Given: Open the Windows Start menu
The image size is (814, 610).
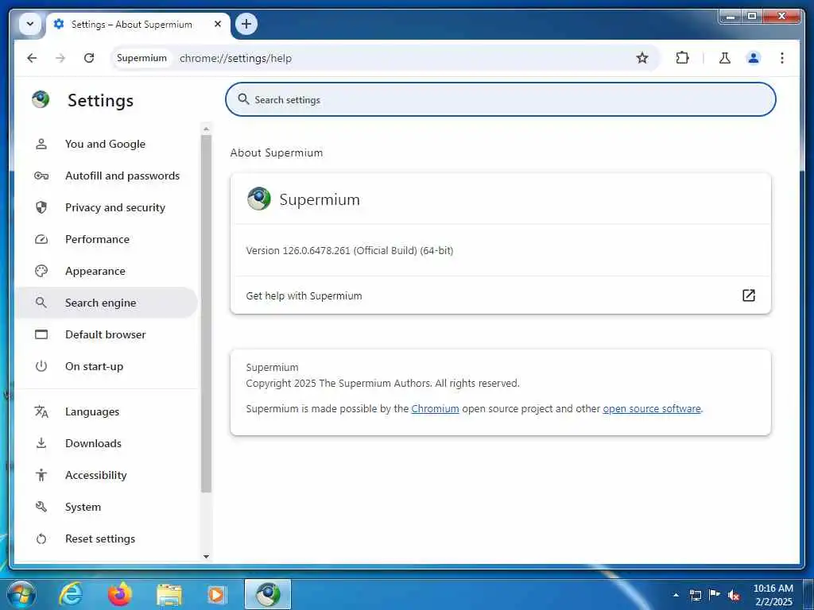Looking at the screenshot, I should click(x=21, y=594).
